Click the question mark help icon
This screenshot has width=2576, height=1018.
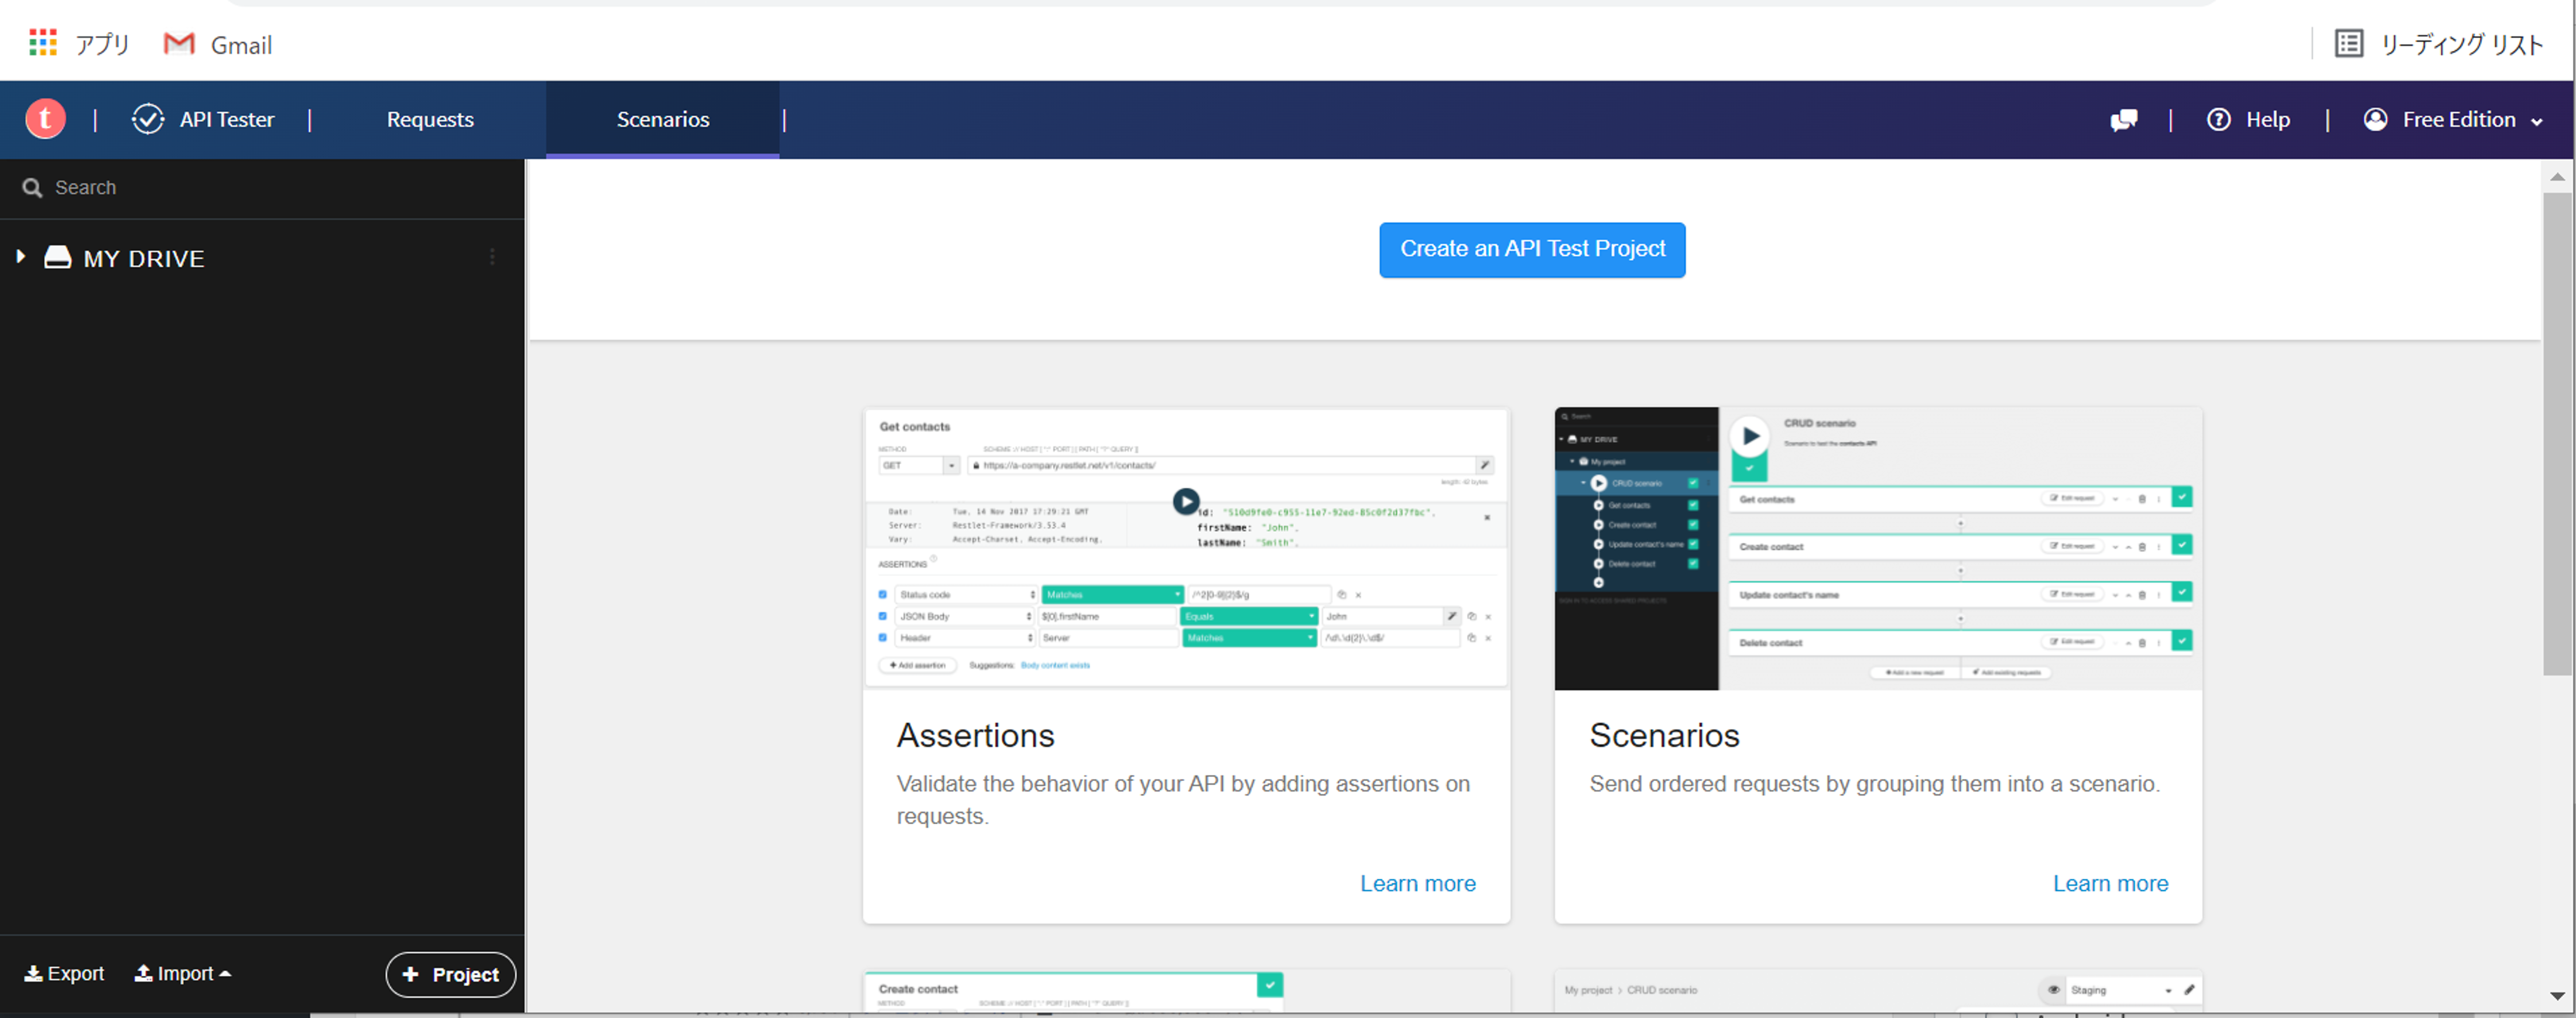pyautogui.click(x=2218, y=119)
